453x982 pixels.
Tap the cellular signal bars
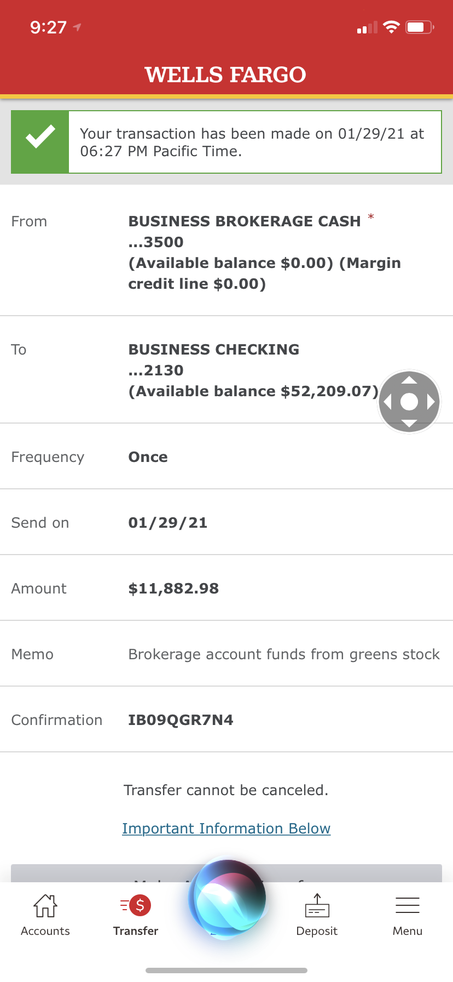click(x=367, y=27)
